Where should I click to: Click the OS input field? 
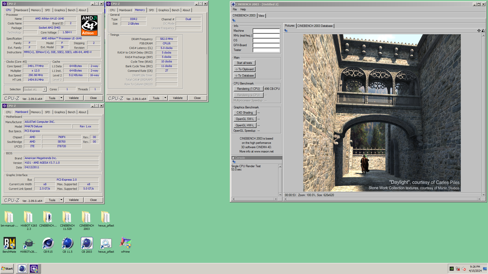pos(266,40)
